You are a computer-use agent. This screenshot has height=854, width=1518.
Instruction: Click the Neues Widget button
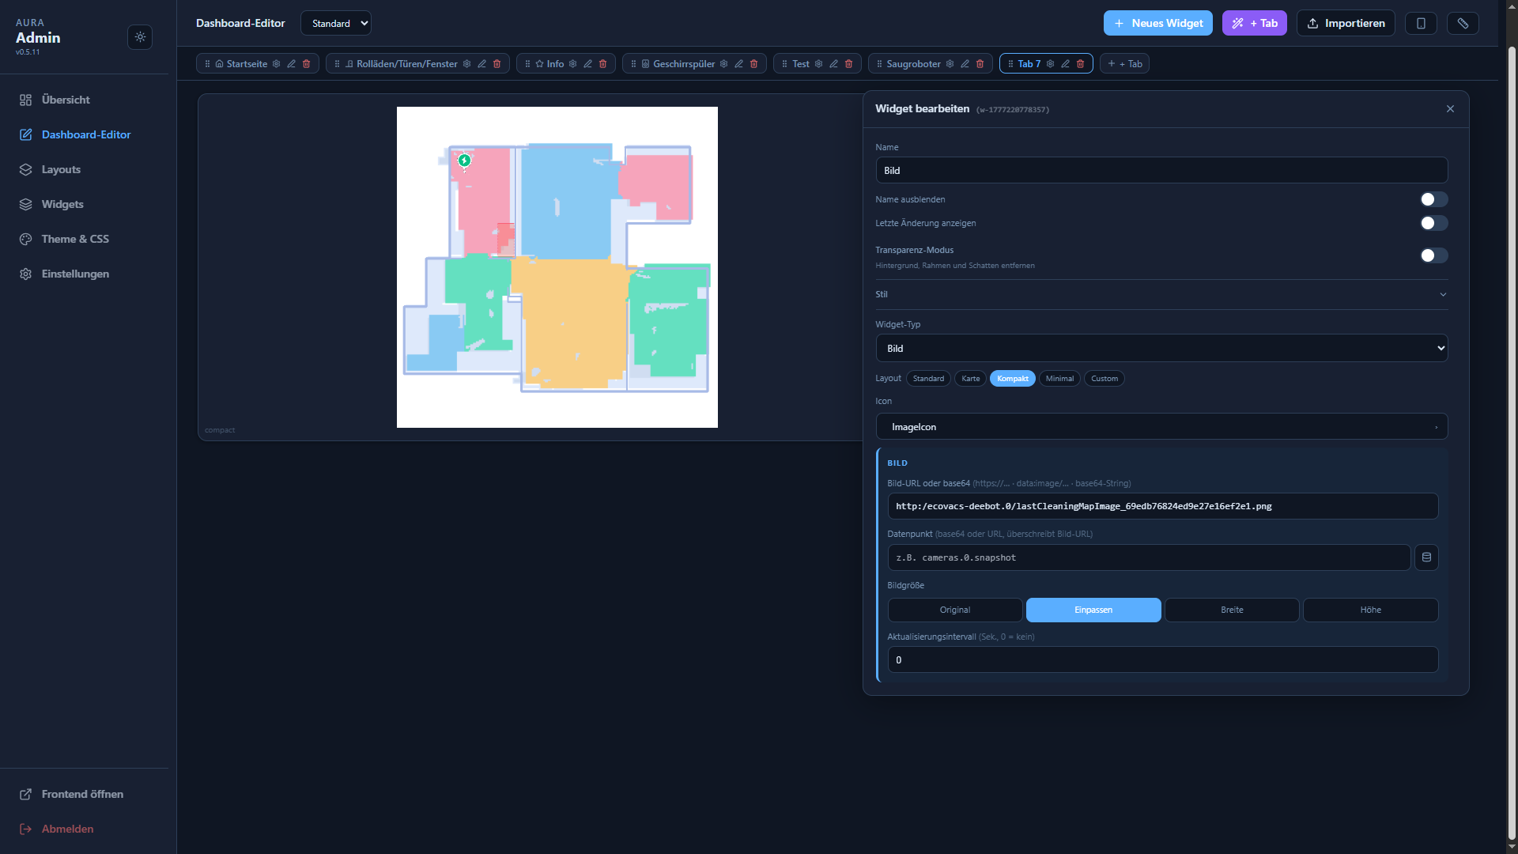[x=1157, y=23]
